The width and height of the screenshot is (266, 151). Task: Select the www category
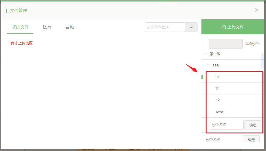point(219,112)
